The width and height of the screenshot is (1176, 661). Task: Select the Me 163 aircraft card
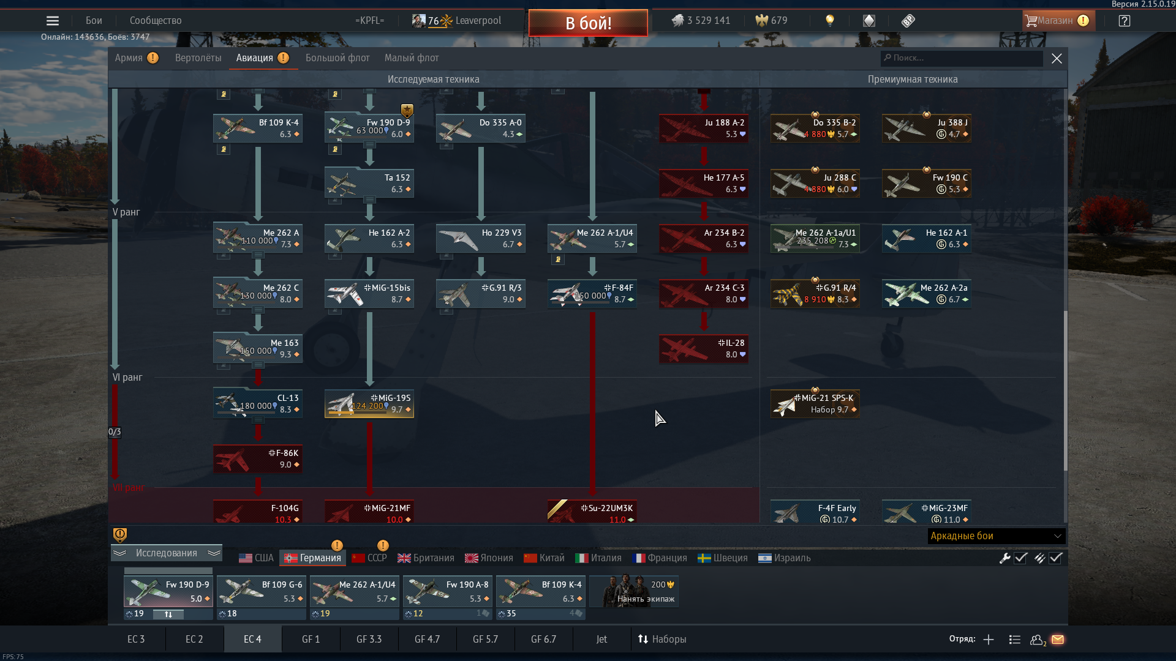258,349
